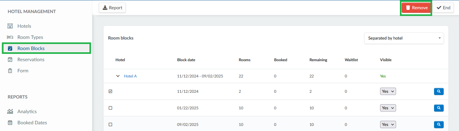Viewport: 459px width, 131px height.
Task: Collapse the Hotel A row chevron
Action: (118, 76)
